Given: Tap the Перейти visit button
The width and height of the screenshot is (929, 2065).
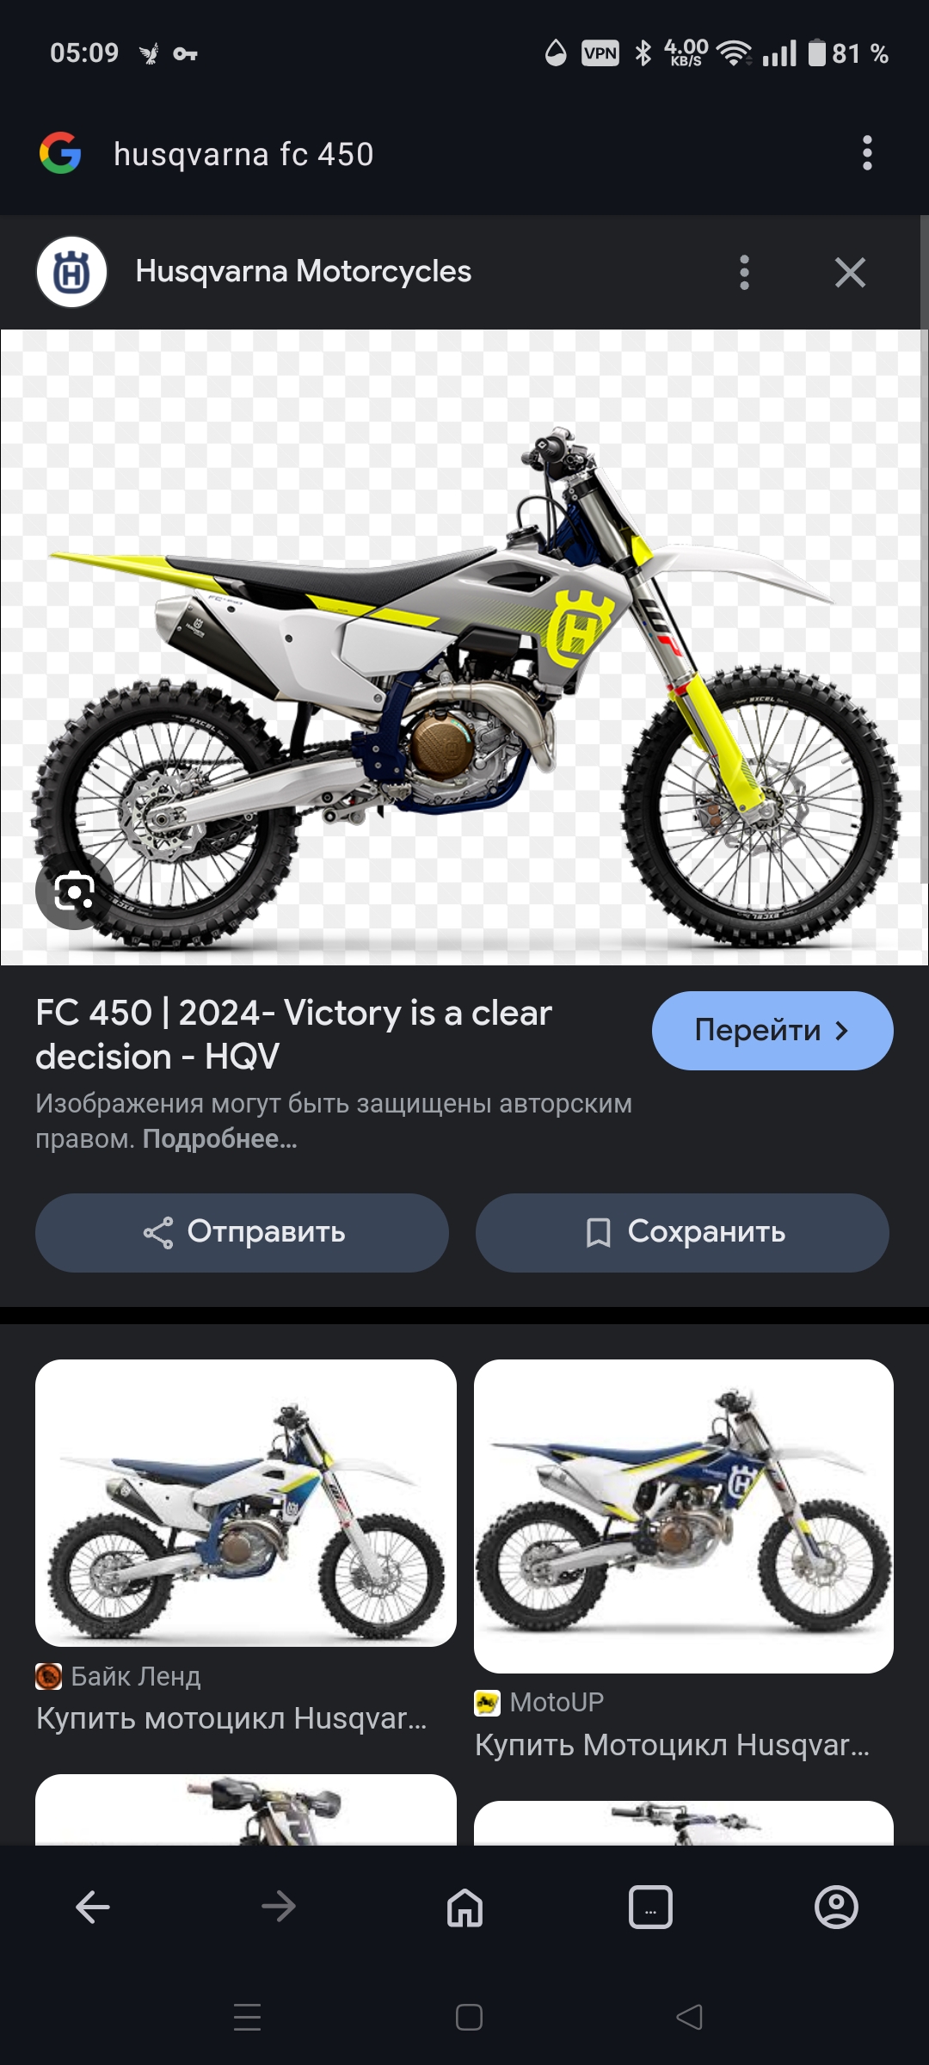Looking at the screenshot, I should [x=772, y=1031].
